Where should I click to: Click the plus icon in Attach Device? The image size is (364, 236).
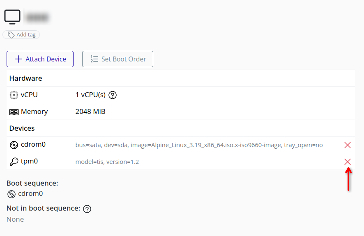(18, 59)
